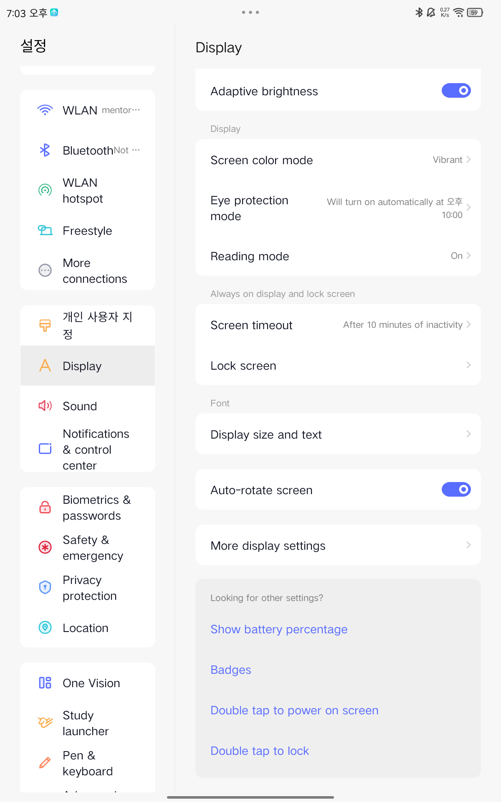Open Freestyle via its sidebar icon
Screen dimensions: 501x802
45,230
